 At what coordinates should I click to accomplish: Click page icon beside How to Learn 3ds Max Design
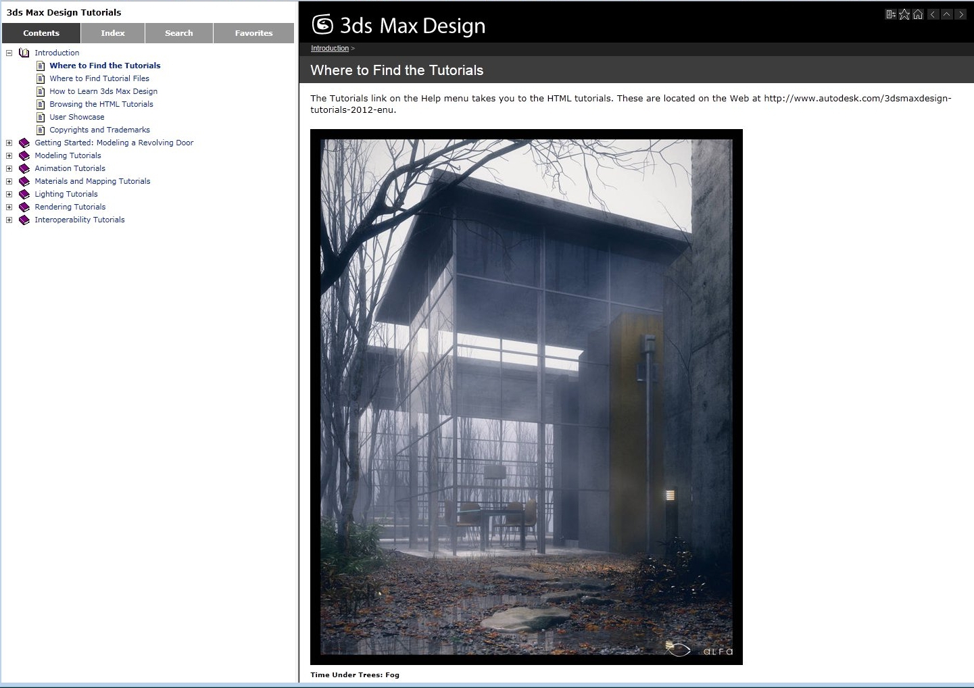[41, 91]
